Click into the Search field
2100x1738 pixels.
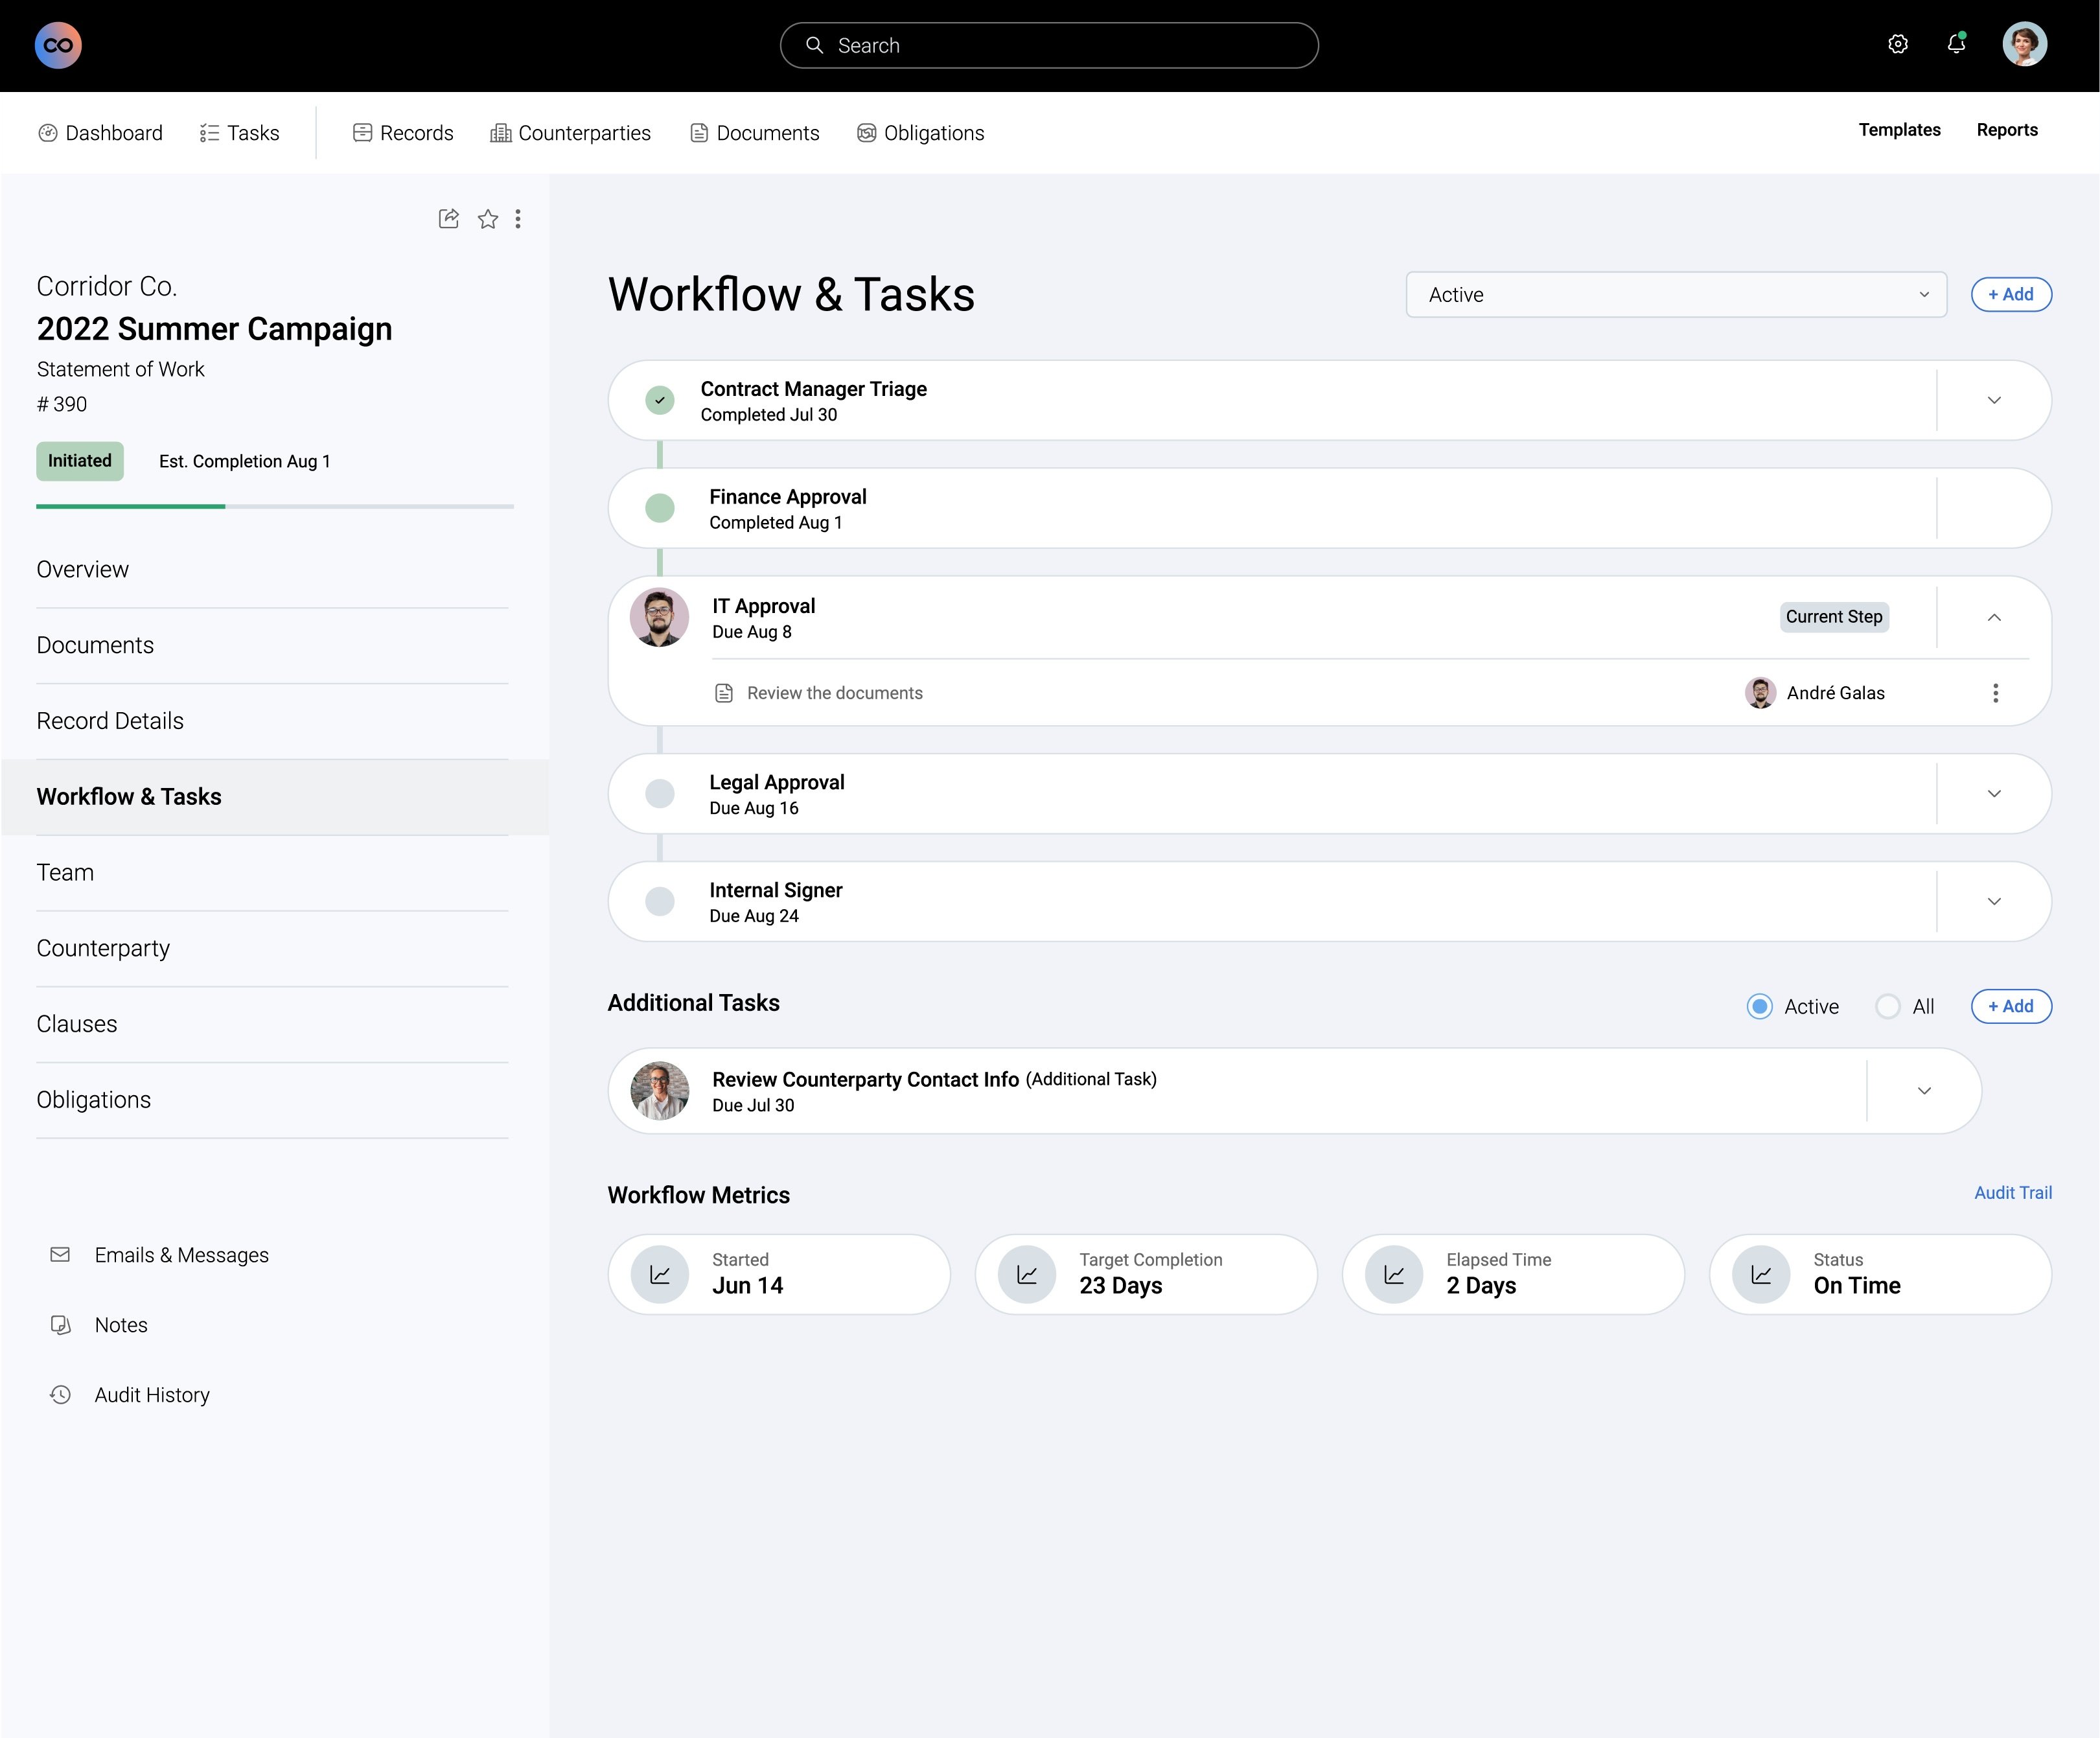tap(1050, 46)
